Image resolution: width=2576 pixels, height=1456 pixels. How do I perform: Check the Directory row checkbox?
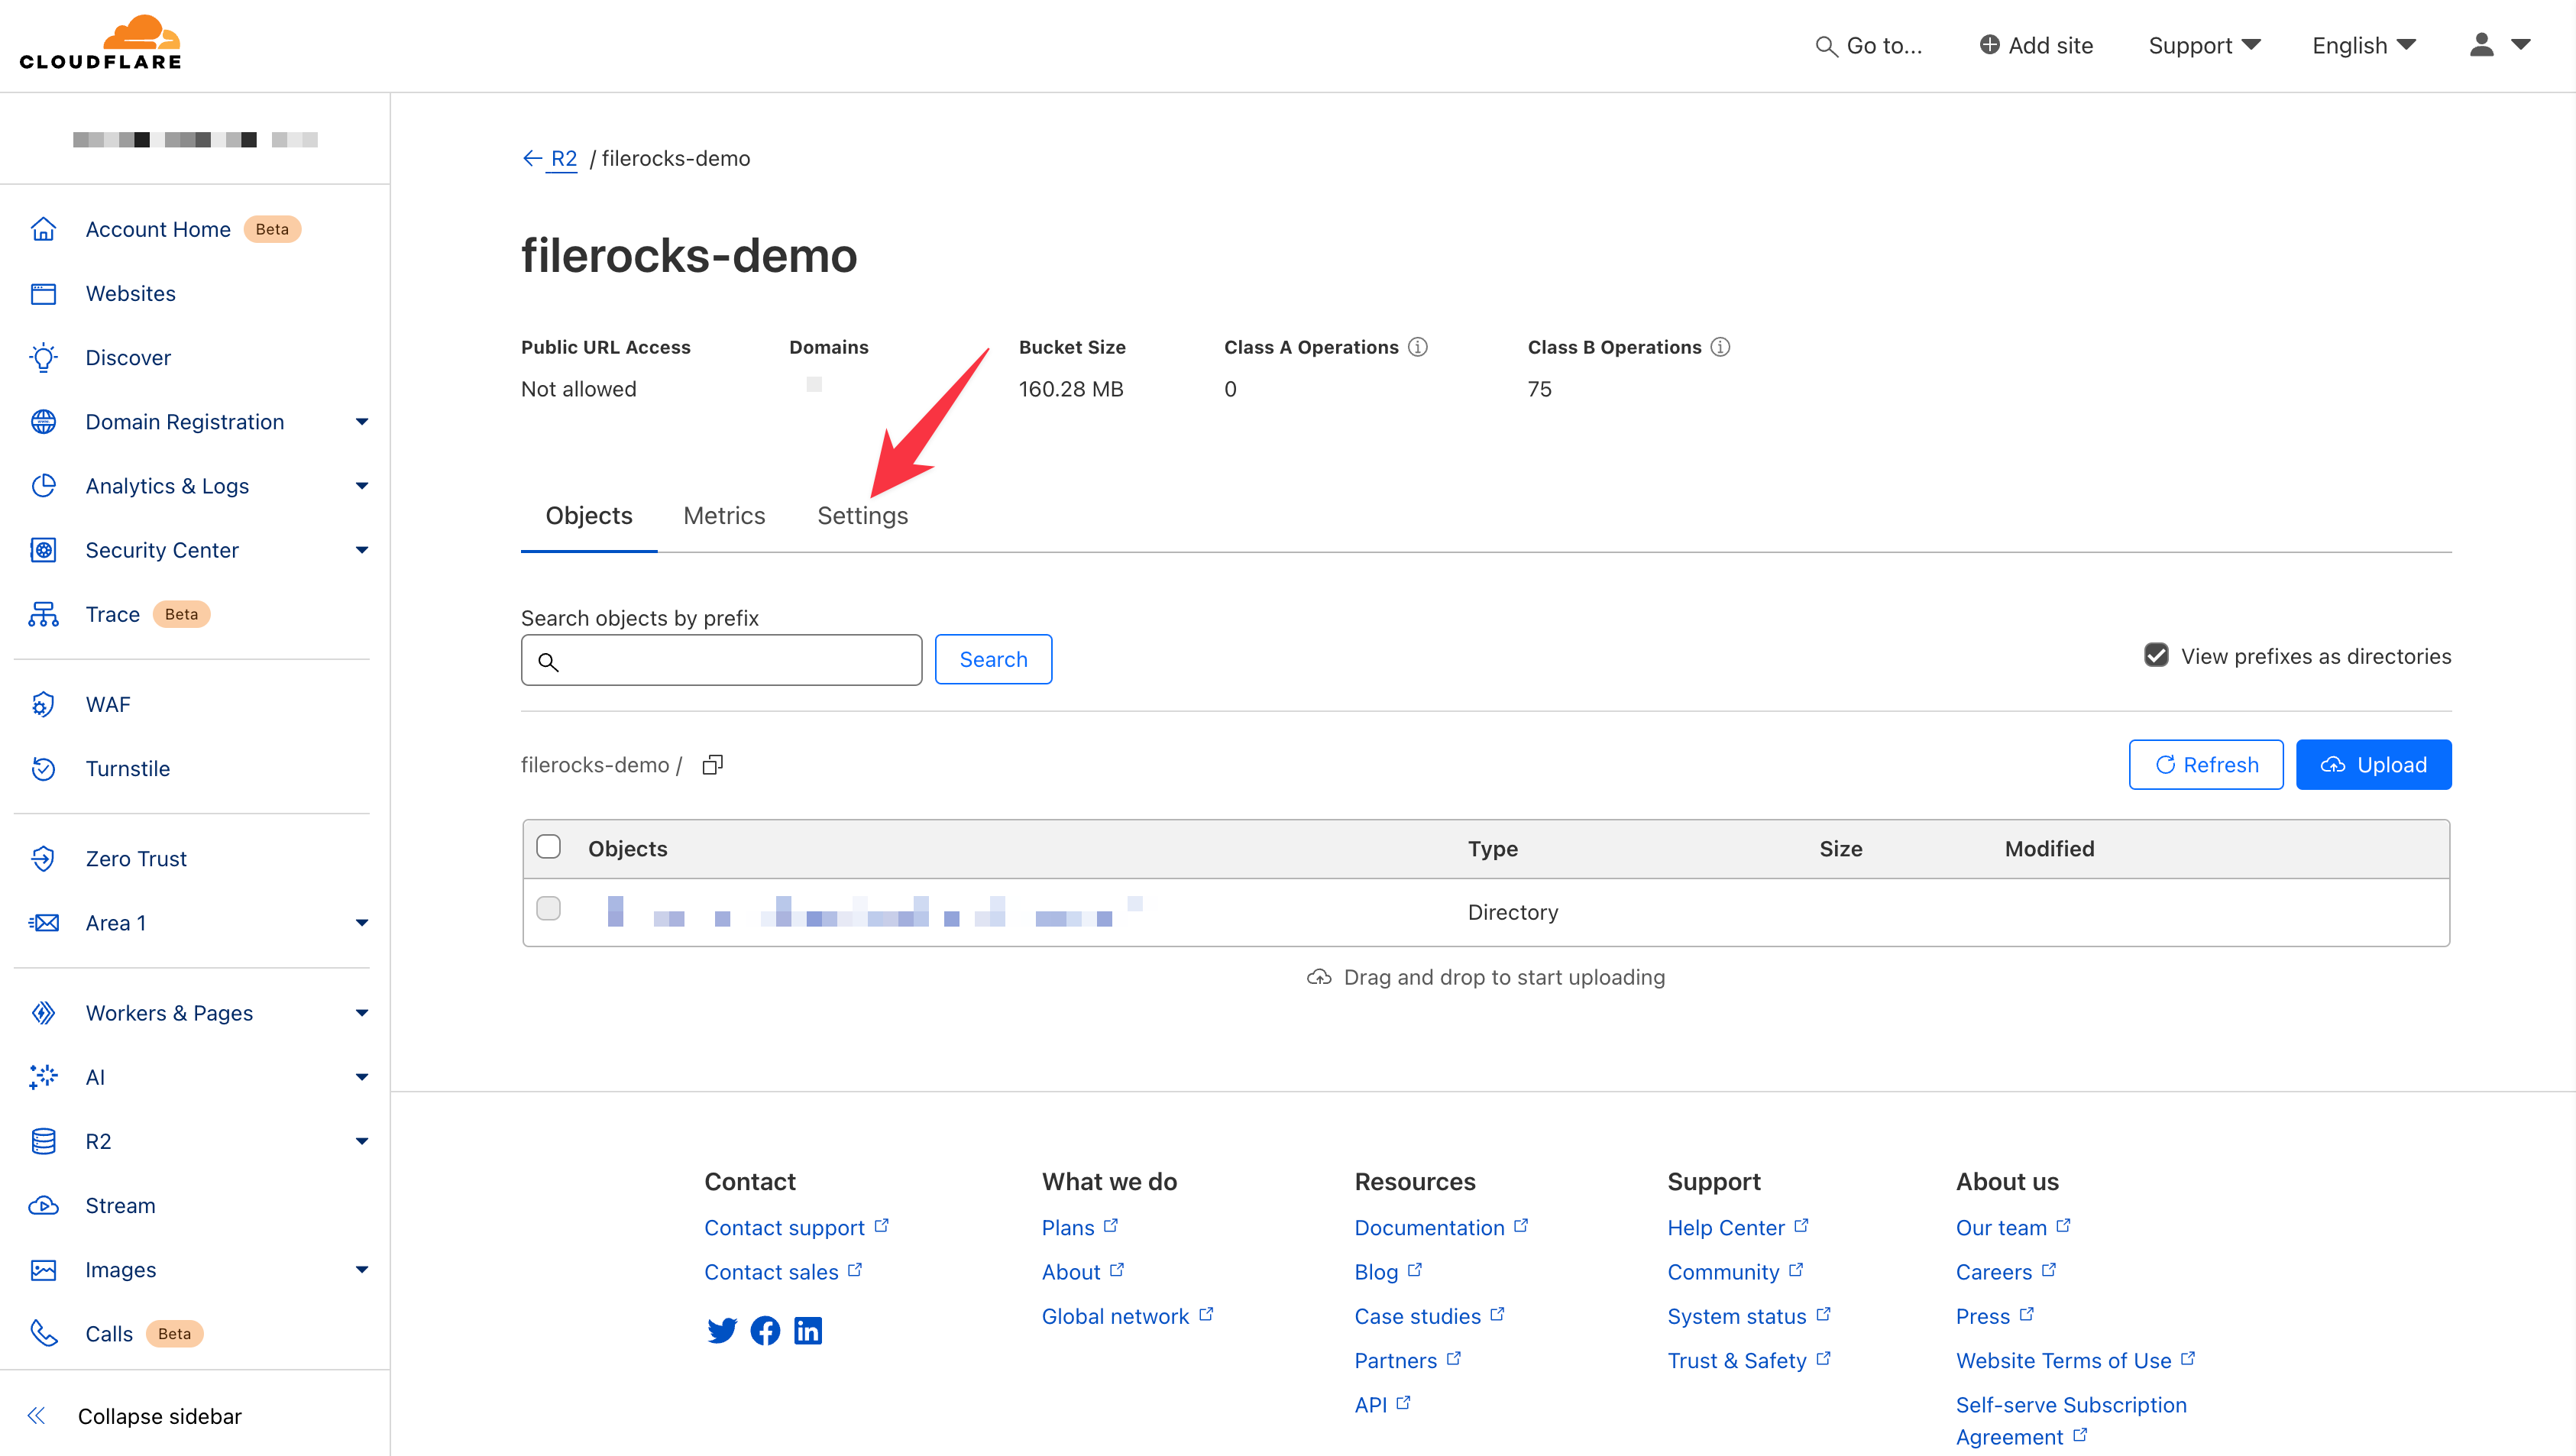pyautogui.click(x=548, y=908)
